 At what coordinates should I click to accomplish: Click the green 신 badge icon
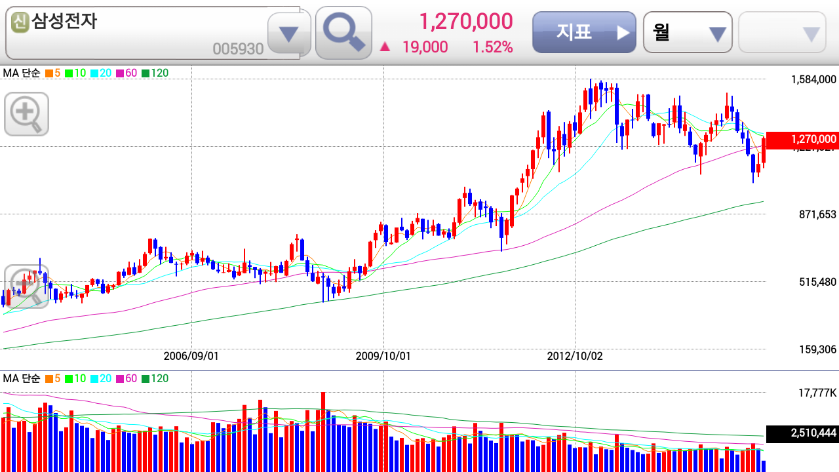point(20,23)
